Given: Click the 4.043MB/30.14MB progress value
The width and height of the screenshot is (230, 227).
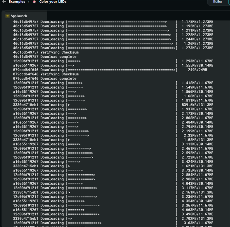Looking at the screenshot, I should [198, 183].
